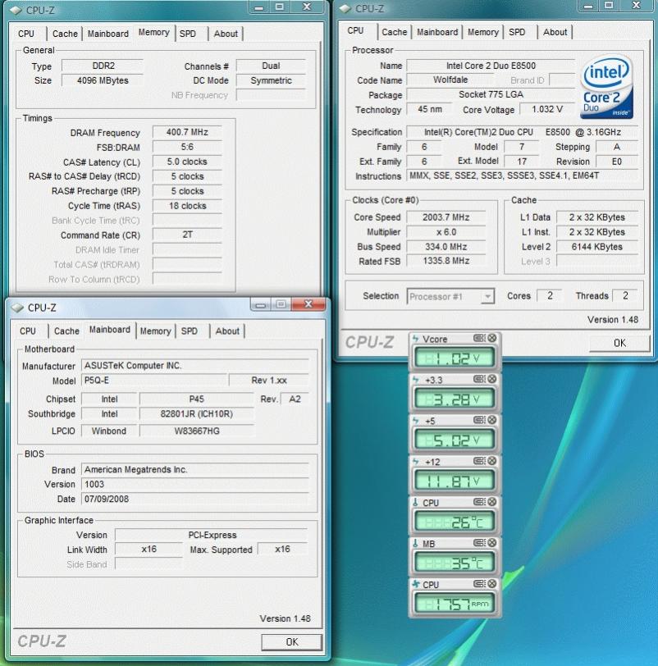Close the +3.3 voltage sensor panel
Image resolution: width=658 pixels, height=666 pixels.
[x=492, y=379]
